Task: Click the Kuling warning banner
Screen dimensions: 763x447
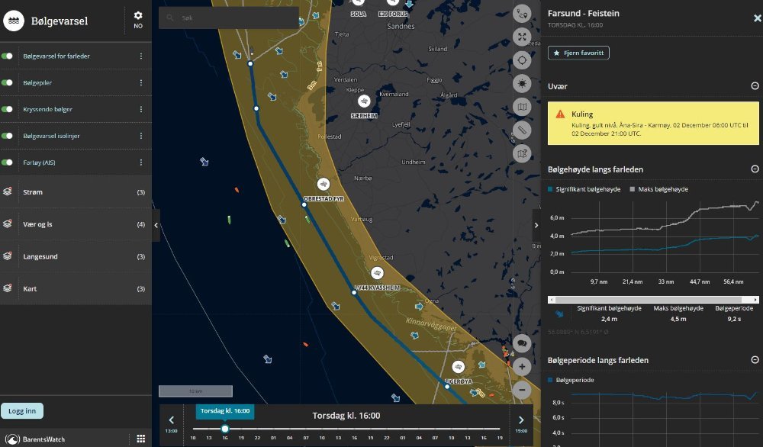Action: click(653, 123)
